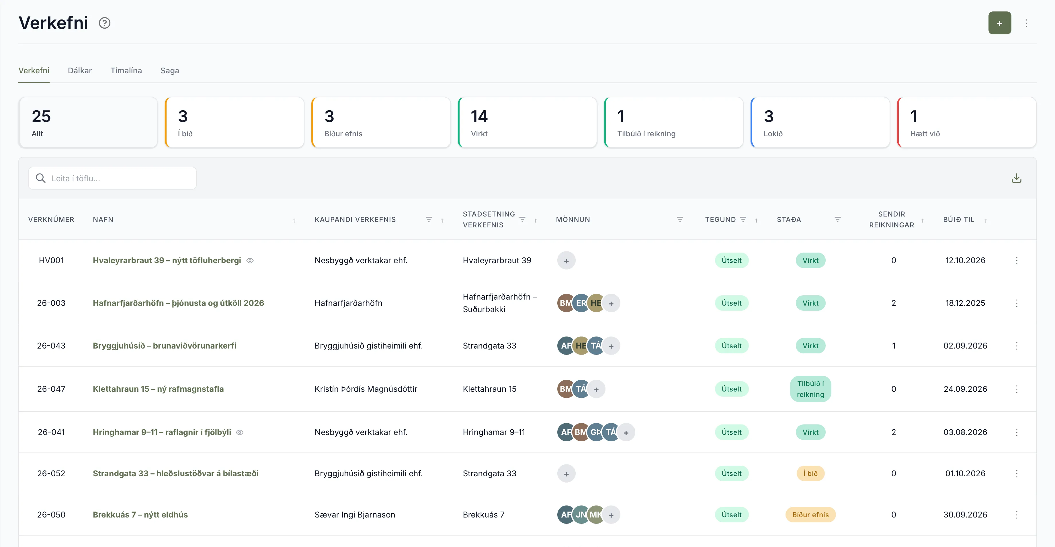Open row actions menu for HV001
Screen dimensions: 1055x547
pos(1017,261)
